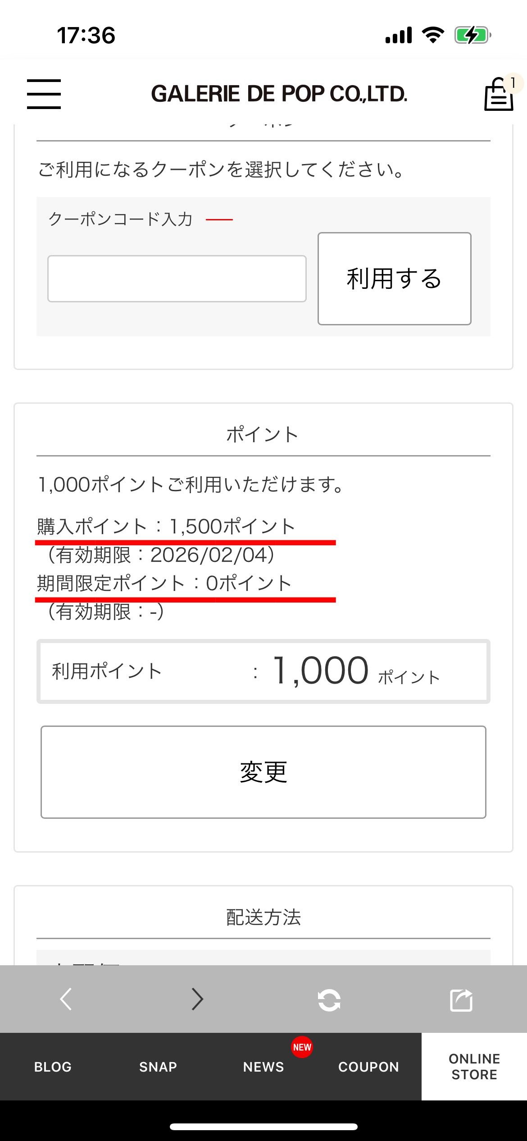Image resolution: width=527 pixels, height=1141 pixels.
Task: Tap the browser back arrow
Action: click(x=66, y=999)
